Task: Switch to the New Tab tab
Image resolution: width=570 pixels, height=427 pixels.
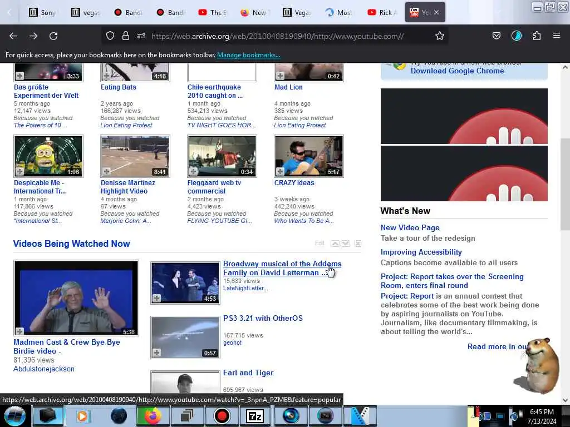Action: coord(254,12)
